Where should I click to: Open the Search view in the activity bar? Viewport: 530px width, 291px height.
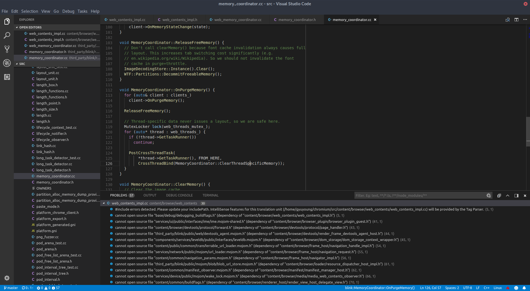coord(7,35)
